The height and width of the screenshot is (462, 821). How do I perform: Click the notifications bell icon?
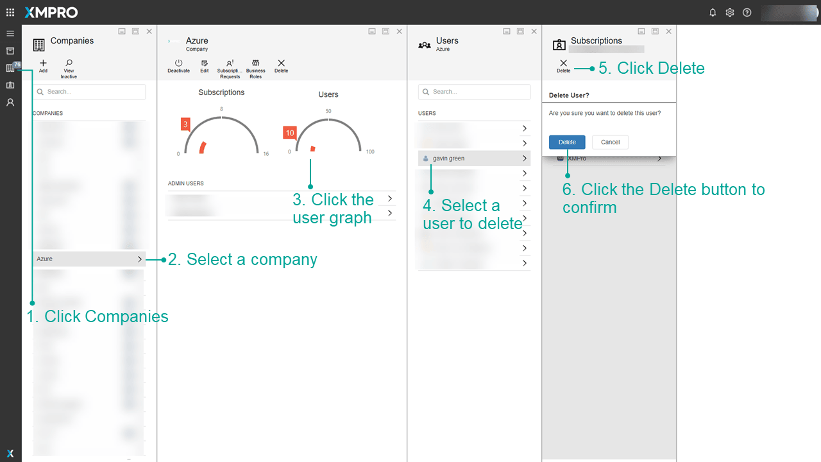coord(713,12)
